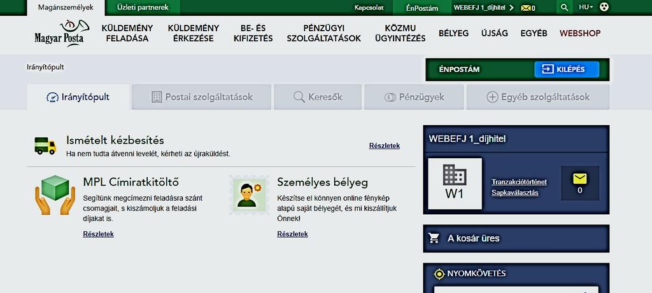Click the Ismételt kézbesítés heading

pyautogui.click(x=115, y=140)
